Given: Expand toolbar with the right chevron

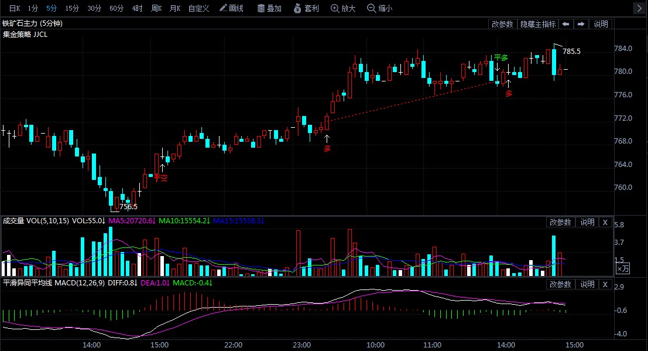Looking at the screenshot, I should tap(640, 8).
